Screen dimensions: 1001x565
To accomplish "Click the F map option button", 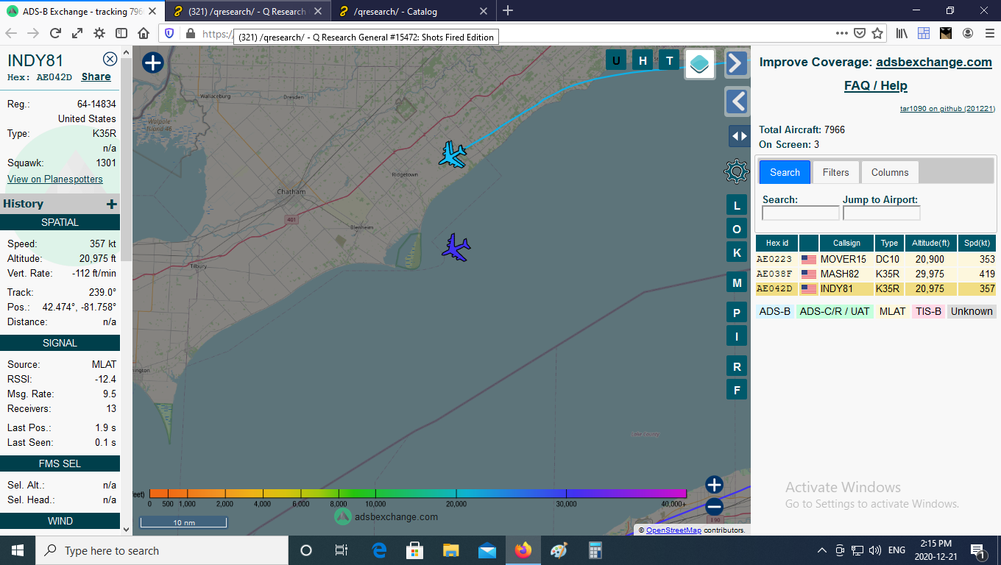I will (737, 389).
